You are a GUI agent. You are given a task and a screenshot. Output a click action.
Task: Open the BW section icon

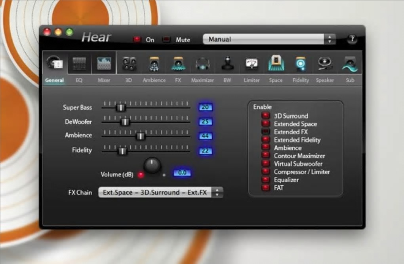227,63
